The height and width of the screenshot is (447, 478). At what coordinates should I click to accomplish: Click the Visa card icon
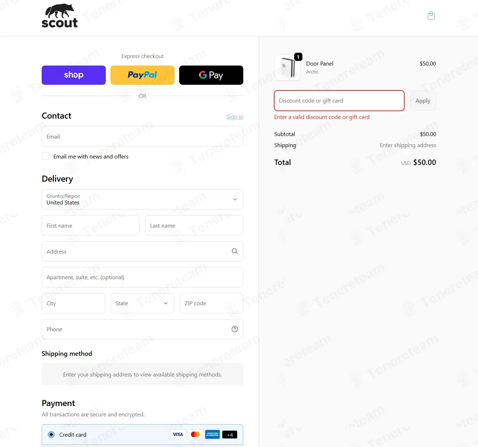click(x=178, y=435)
